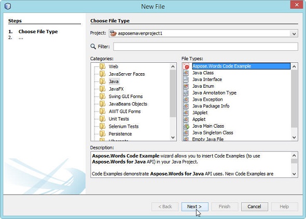Click the Java Interface file type icon
306x219 pixels.
pyautogui.click(x=186, y=79)
